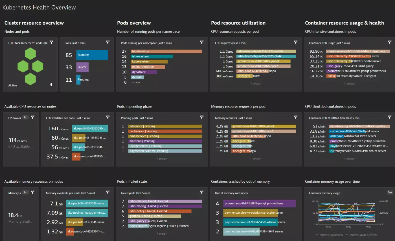The image size is (395, 241).
Task: Show 3 more failed pods
Action: point(162,234)
